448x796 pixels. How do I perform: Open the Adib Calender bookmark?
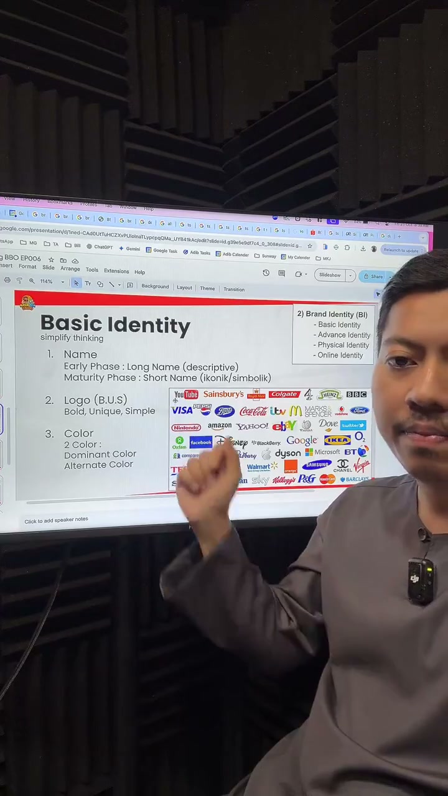[x=232, y=254]
